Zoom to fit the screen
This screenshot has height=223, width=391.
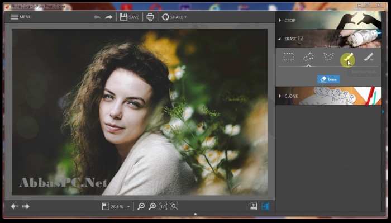(x=174, y=206)
